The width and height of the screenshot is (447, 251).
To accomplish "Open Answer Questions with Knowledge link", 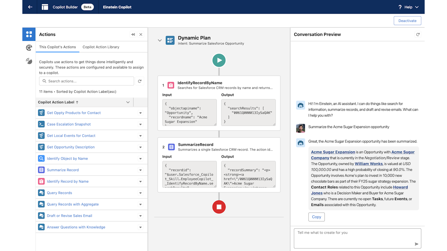I will click(x=76, y=227).
